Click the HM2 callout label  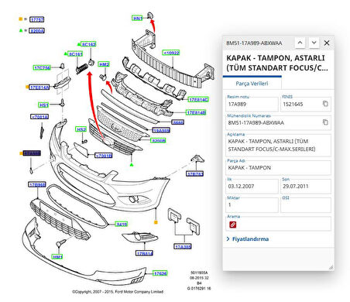(x=104, y=64)
